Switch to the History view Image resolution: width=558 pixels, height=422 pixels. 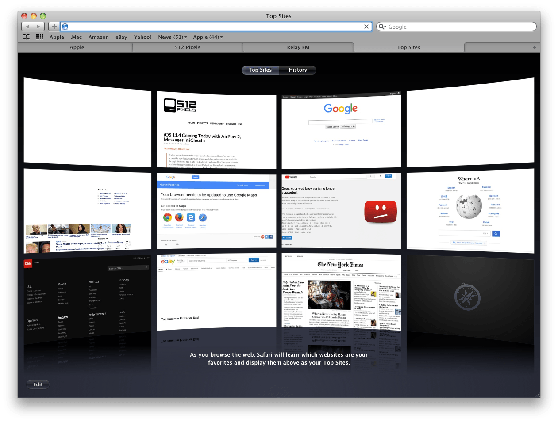coord(298,70)
